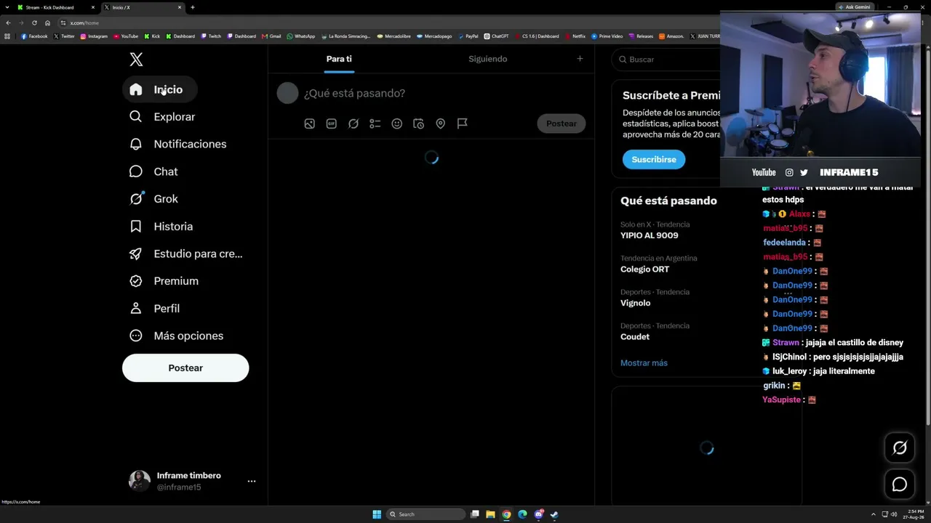Open the Twitch bookmark

[211, 36]
